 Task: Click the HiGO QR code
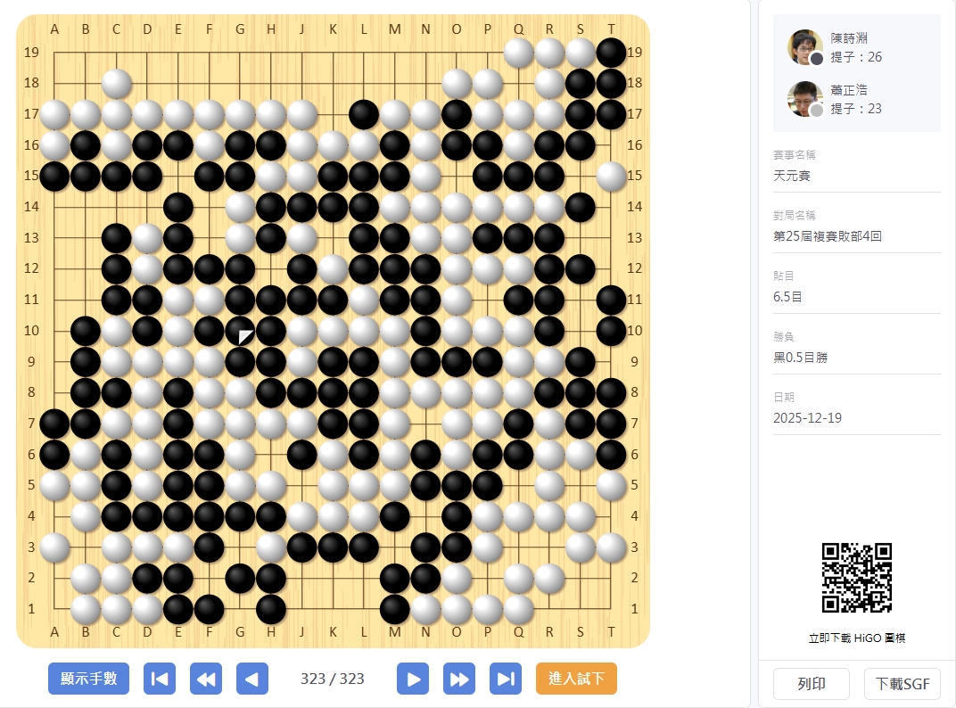[x=856, y=578]
